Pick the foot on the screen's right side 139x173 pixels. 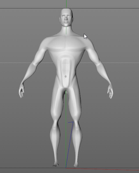pos(76,165)
